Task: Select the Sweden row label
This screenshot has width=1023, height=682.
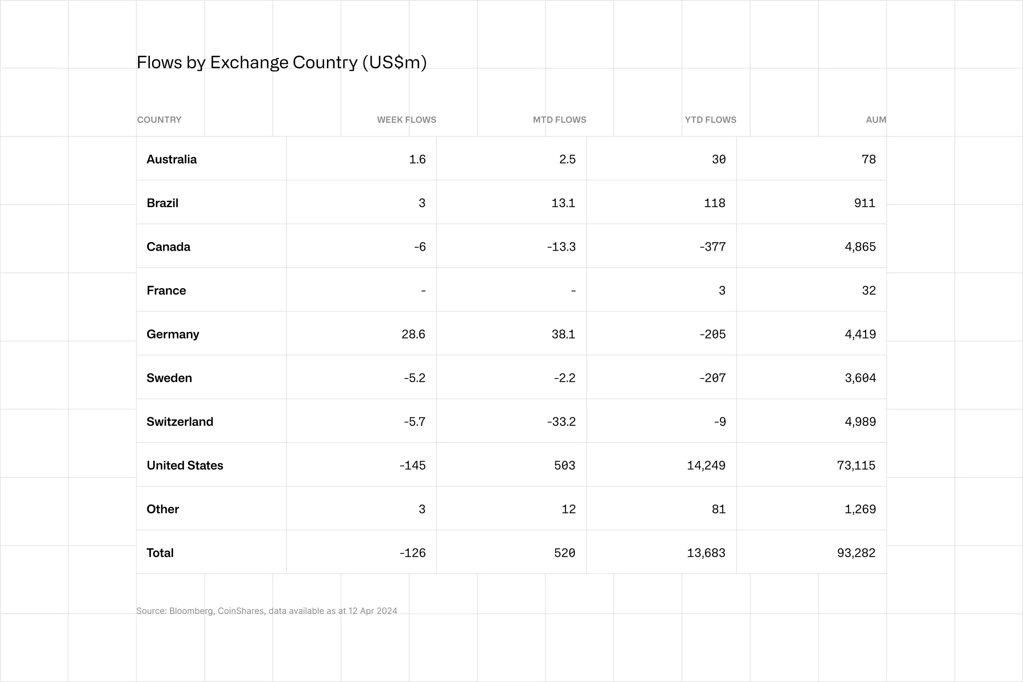Action: (x=169, y=378)
